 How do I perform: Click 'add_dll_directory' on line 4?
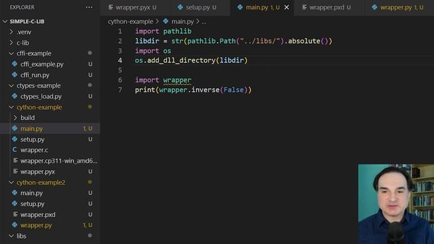tap(181, 60)
